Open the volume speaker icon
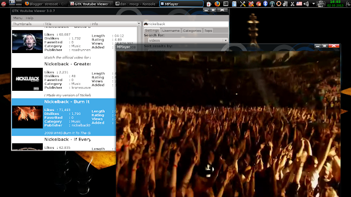Viewport: 351px width, 197px height. click(x=307, y=4)
